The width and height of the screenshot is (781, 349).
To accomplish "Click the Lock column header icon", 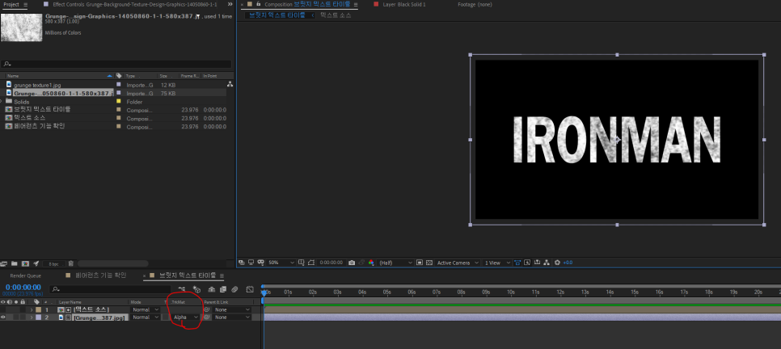I will 23,301.
